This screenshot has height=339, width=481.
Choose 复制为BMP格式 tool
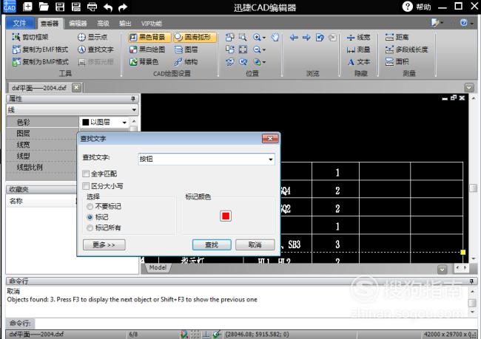coord(40,61)
